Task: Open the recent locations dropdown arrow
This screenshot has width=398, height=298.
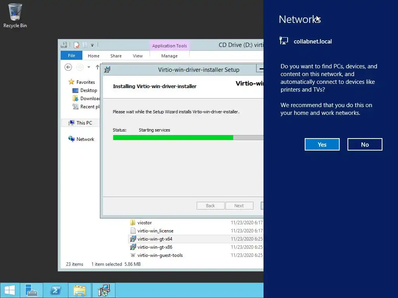Action: pos(89,67)
